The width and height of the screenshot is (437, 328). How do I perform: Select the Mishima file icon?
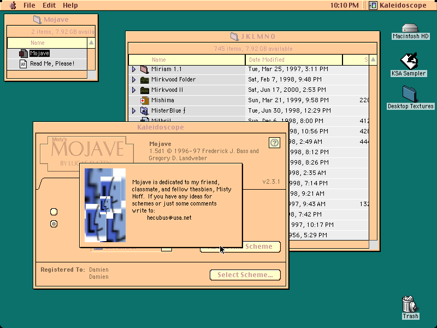pyautogui.click(x=144, y=101)
